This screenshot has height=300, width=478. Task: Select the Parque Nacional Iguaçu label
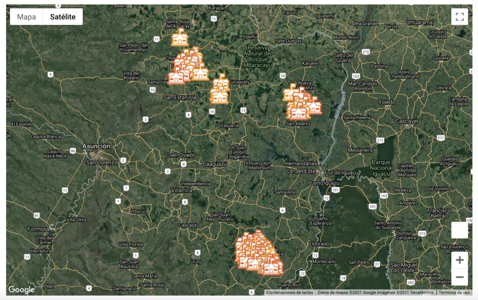[381, 168]
